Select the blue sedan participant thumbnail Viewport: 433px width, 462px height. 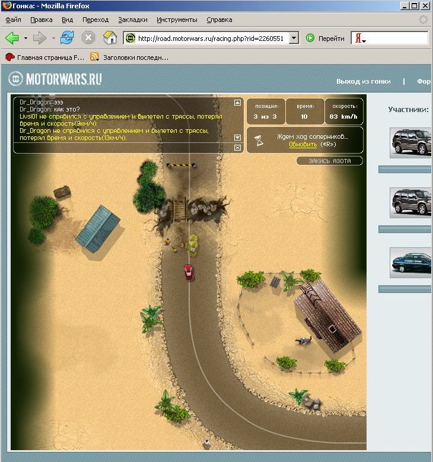click(410, 263)
